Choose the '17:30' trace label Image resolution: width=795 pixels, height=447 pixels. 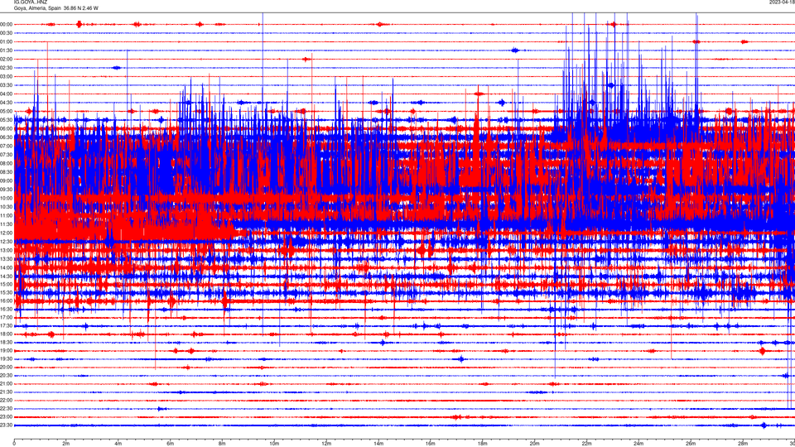point(6,326)
